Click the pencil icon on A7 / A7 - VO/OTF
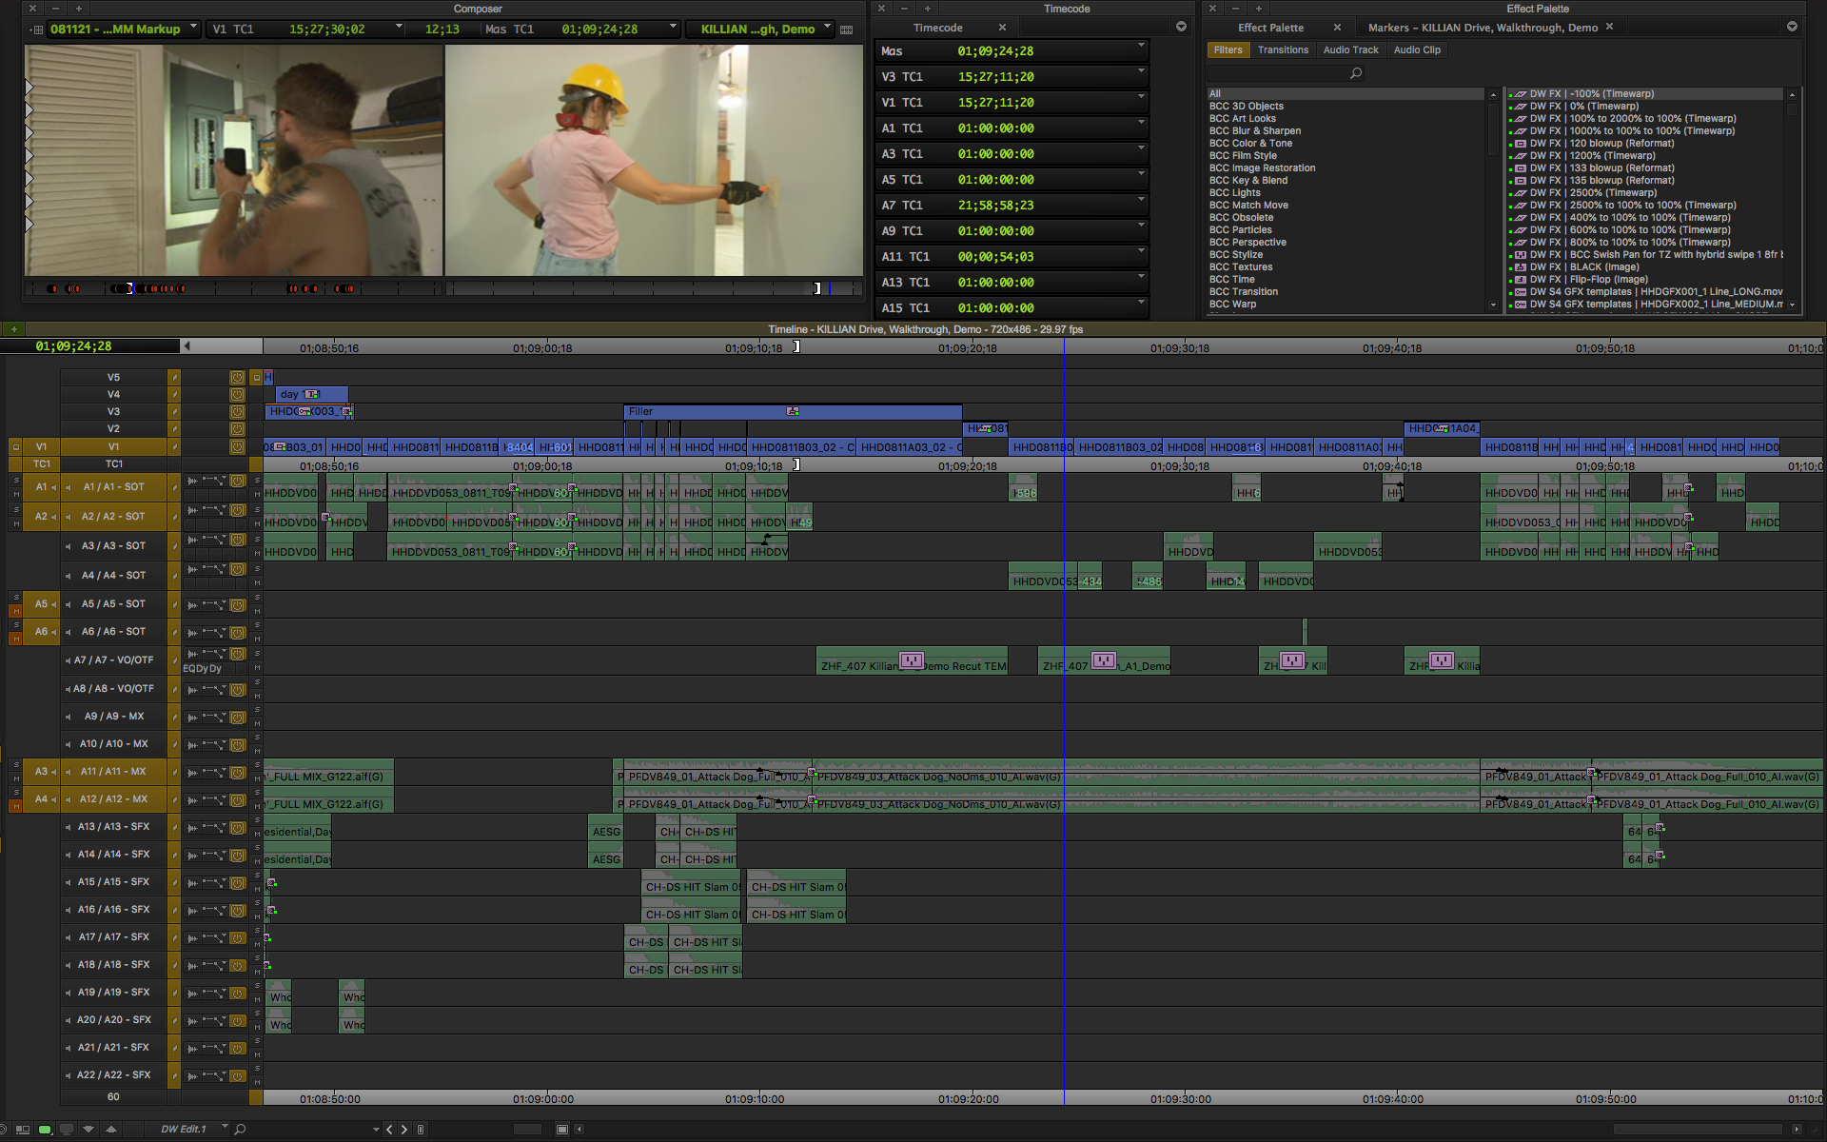This screenshot has width=1827, height=1142. pyautogui.click(x=174, y=660)
